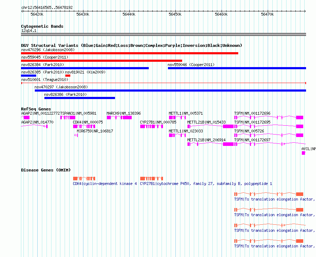Select the red nsv559045 Cooper2011 loss bar
This screenshot has height=257, width=316.
click(x=102, y=61)
